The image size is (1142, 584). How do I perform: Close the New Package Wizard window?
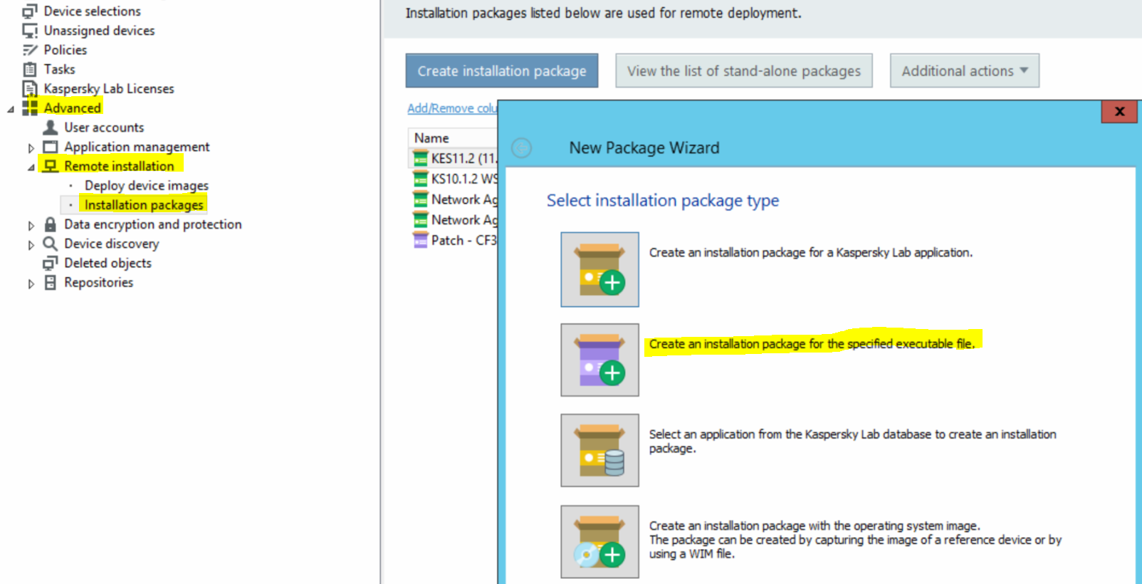tap(1119, 111)
